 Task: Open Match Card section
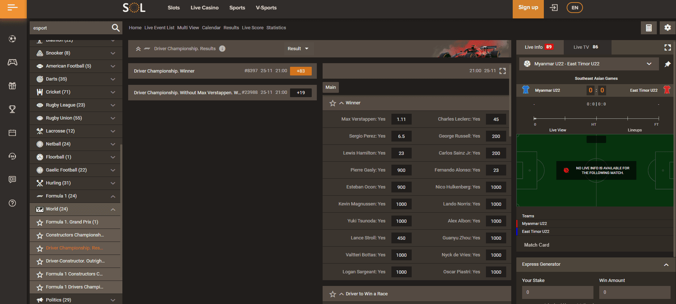[537, 245]
